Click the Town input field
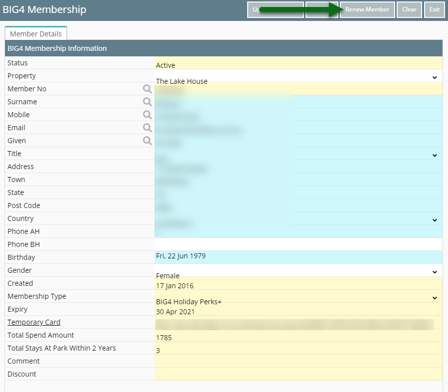Image resolution: width=448 pixels, height=392 pixels. pyautogui.click(x=299, y=180)
